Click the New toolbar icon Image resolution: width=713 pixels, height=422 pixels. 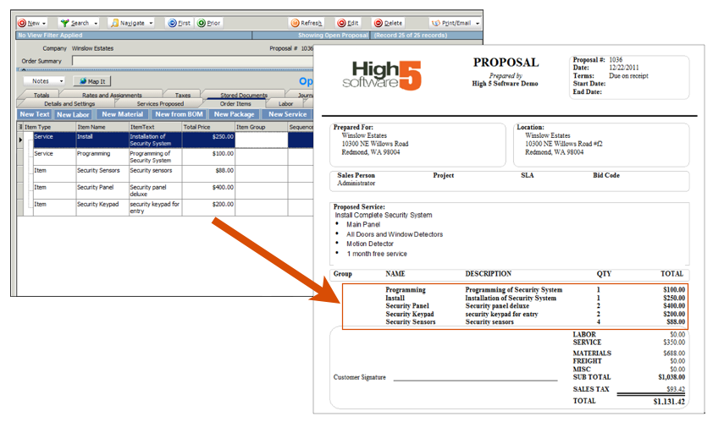(22, 23)
